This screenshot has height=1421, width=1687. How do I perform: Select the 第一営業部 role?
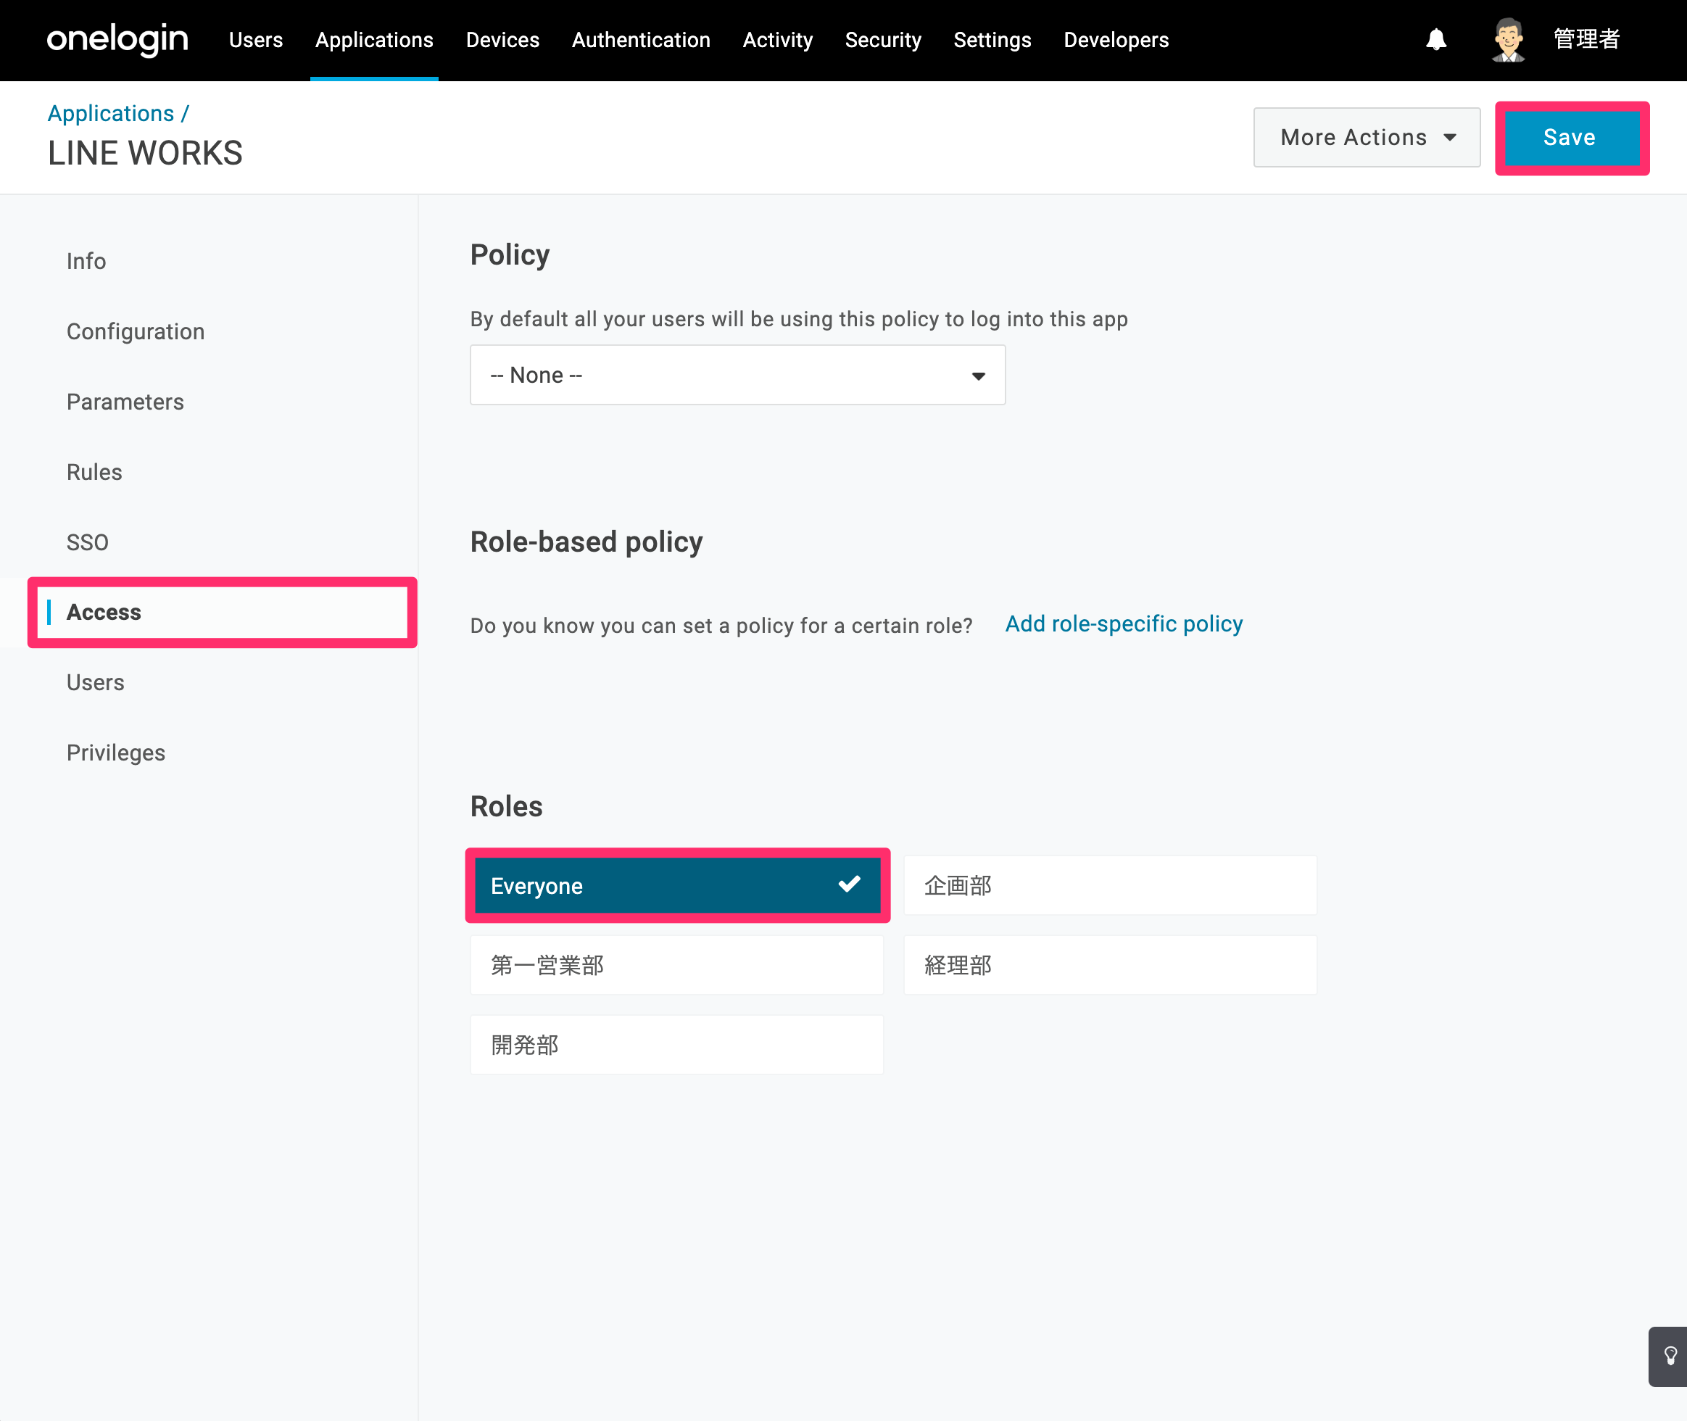pyautogui.click(x=676, y=965)
